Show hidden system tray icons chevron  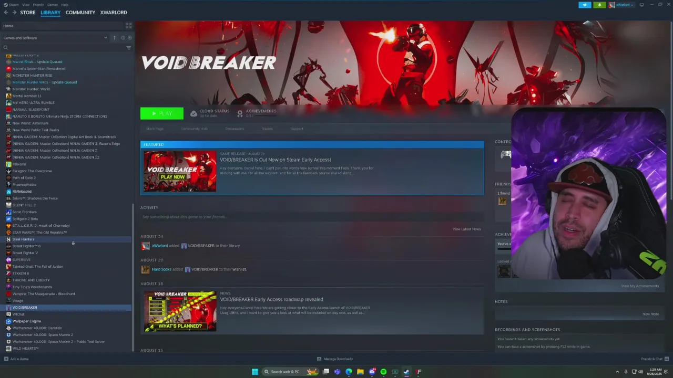617,372
